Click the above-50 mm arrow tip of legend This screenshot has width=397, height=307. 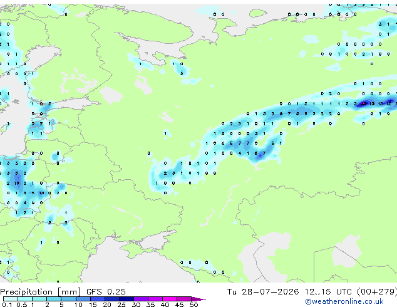coord(198,299)
